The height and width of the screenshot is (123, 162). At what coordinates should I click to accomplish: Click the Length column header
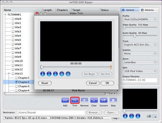point(49,10)
